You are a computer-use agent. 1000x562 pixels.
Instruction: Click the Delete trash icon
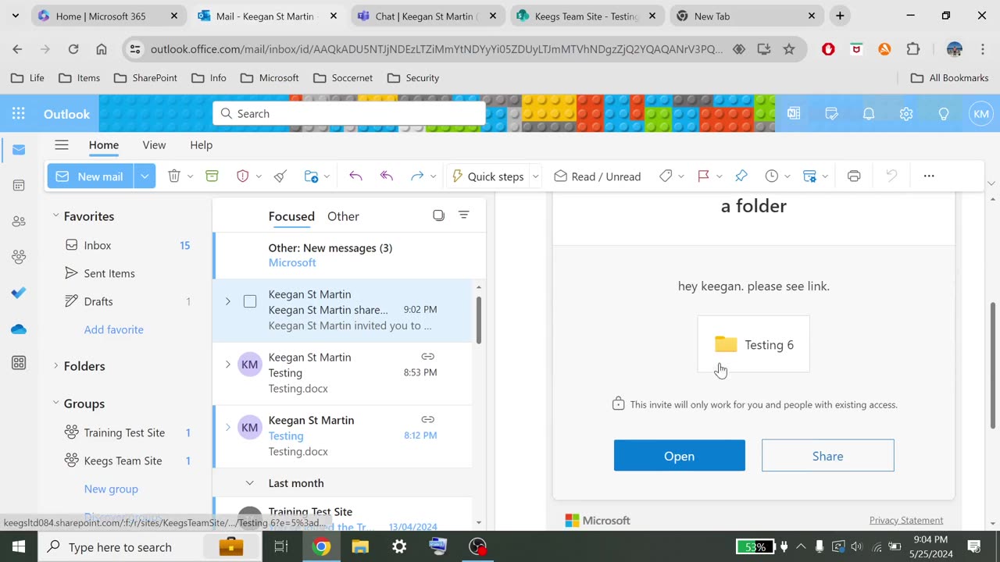pyautogui.click(x=174, y=176)
